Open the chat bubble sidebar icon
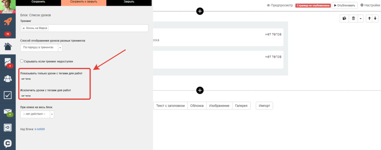This screenshot has width=381, height=150. (8, 143)
